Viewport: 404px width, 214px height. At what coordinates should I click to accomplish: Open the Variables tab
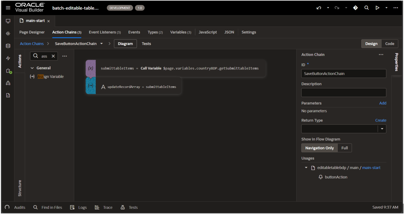click(180, 32)
